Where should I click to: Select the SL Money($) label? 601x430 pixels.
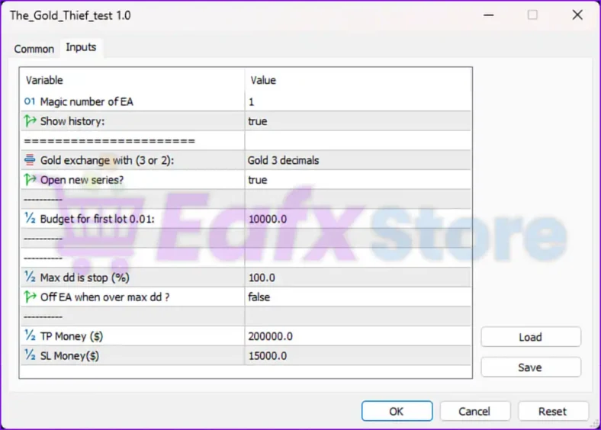coord(69,355)
